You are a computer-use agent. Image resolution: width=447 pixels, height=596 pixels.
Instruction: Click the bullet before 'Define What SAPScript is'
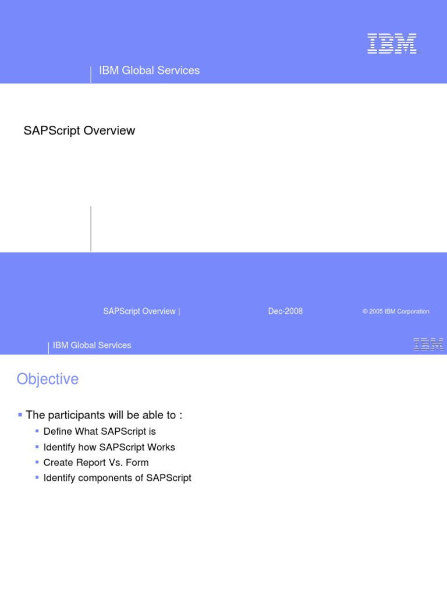[37, 431]
